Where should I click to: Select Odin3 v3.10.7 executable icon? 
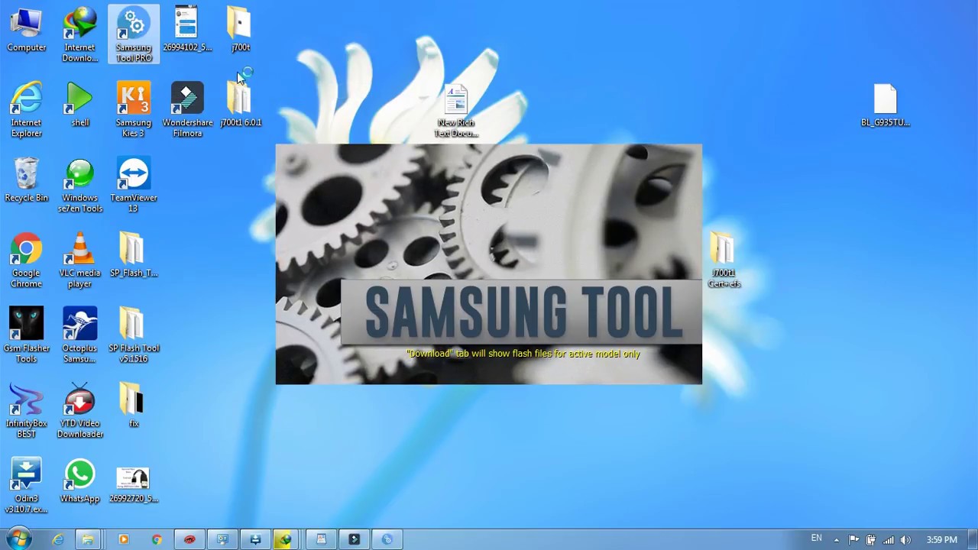(x=26, y=485)
